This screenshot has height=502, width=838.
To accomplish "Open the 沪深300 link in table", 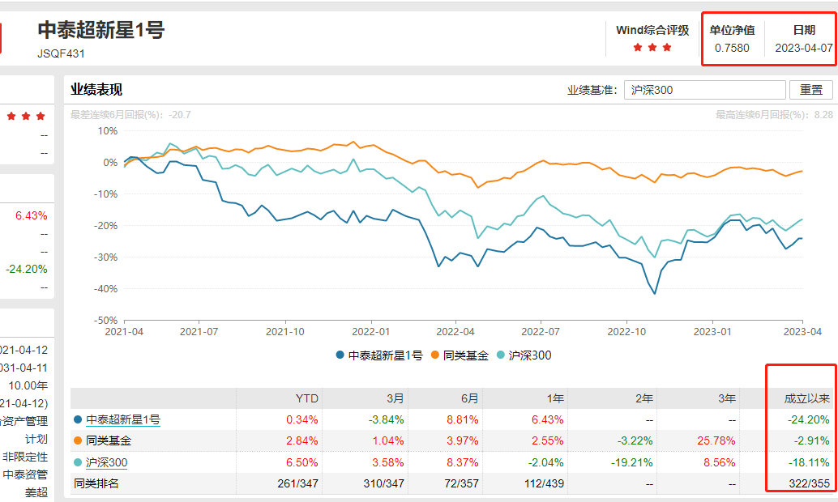I will 106,462.
